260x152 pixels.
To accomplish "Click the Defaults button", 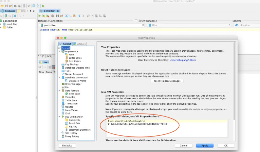I will point(67,146).
